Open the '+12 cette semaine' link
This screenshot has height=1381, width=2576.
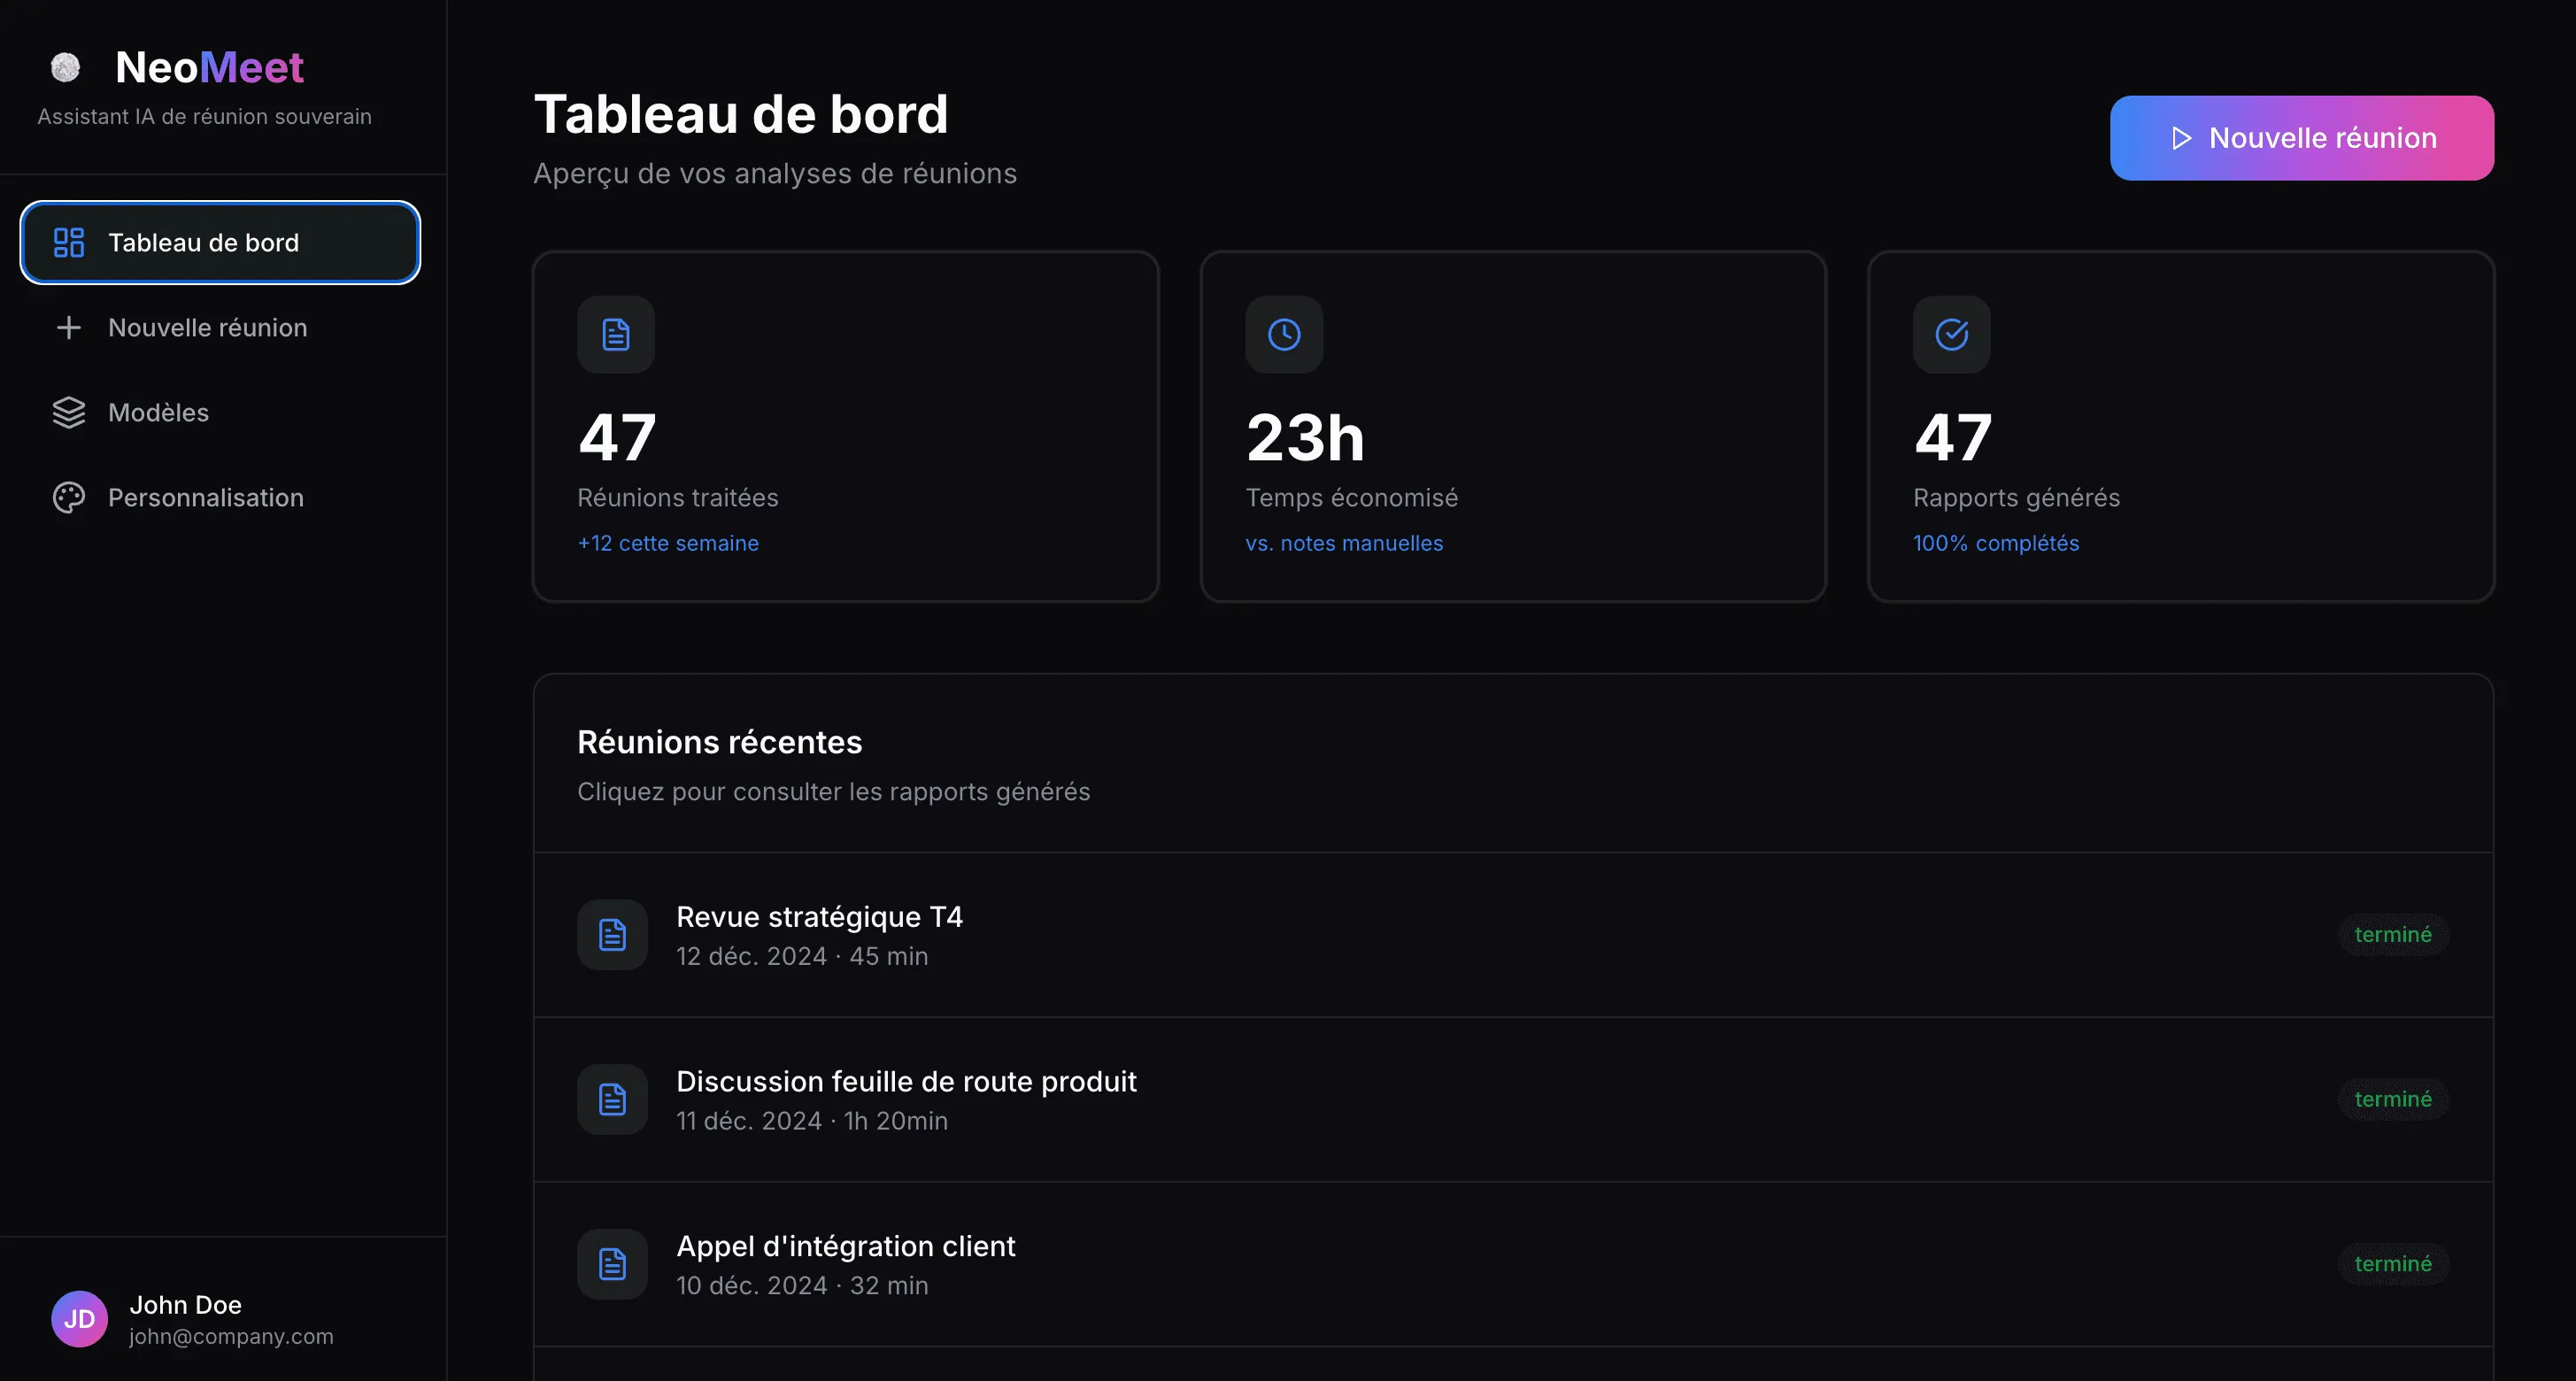pyautogui.click(x=667, y=543)
